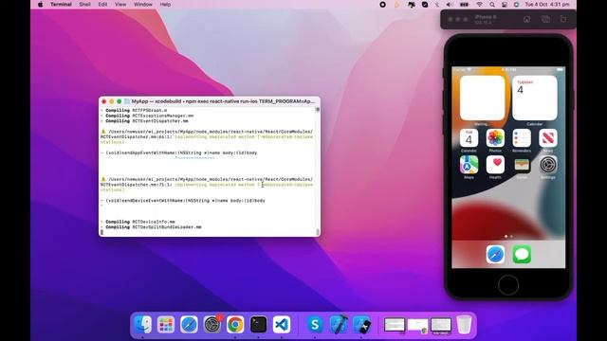Tap the Tuesday 4 Calendar widget in the simulator
This screenshot has width=607, height=341.
click(535, 98)
